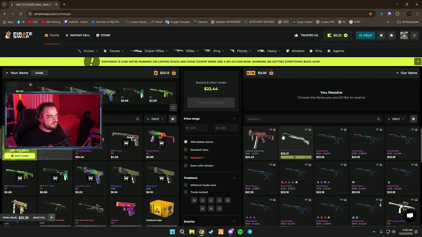The width and height of the screenshot is (422, 237).
Task: Open the settings gear in header
Action: click(x=381, y=35)
